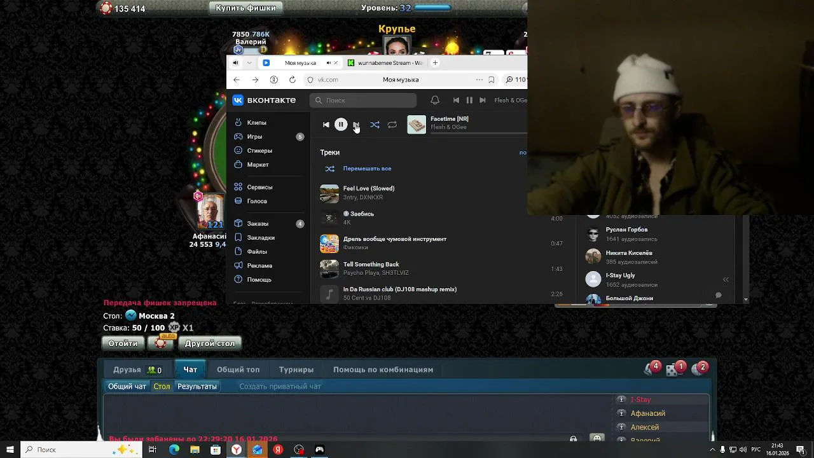The width and height of the screenshot is (814, 458).
Task: Click Купить фишки button
Action: tap(245, 8)
